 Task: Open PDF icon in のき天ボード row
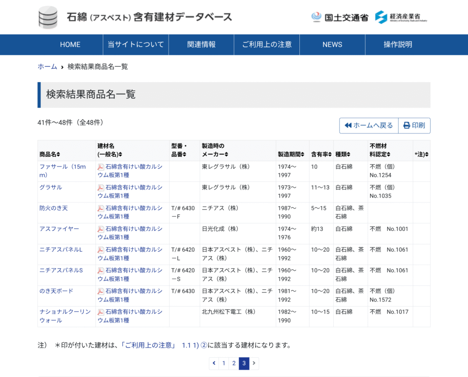(101, 291)
